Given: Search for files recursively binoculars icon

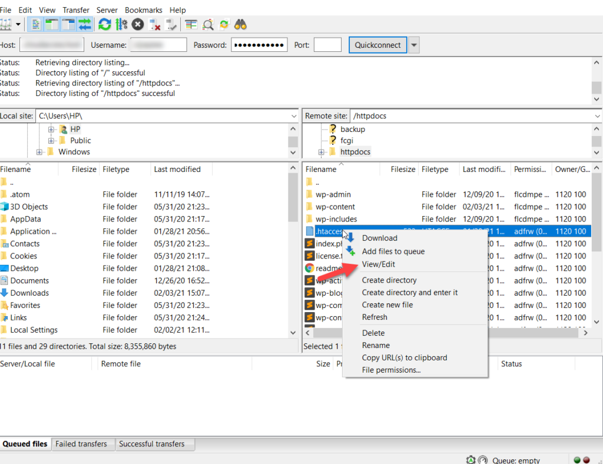Looking at the screenshot, I should point(240,25).
